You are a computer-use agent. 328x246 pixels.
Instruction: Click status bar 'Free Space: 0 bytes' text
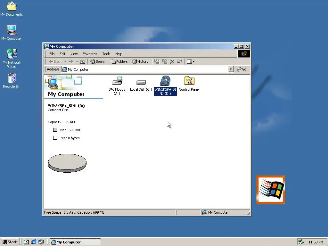click(x=59, y=212)
